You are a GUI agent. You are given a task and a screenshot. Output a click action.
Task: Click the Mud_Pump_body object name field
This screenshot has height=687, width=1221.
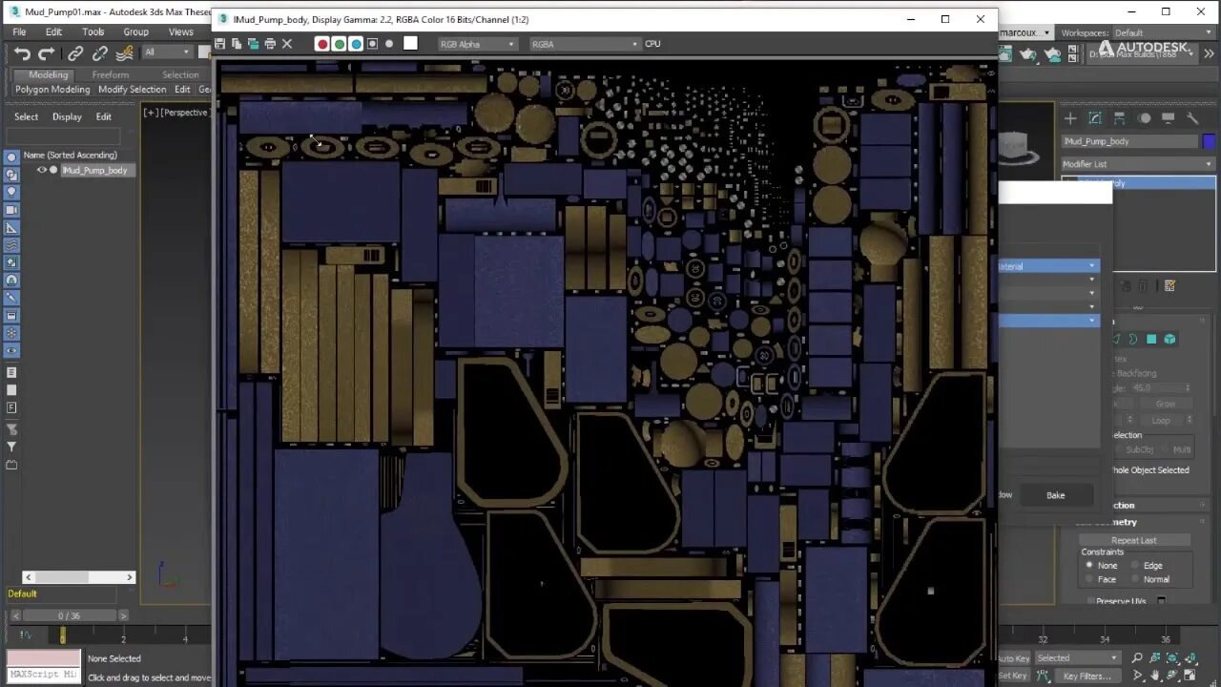click(1130, 141)
